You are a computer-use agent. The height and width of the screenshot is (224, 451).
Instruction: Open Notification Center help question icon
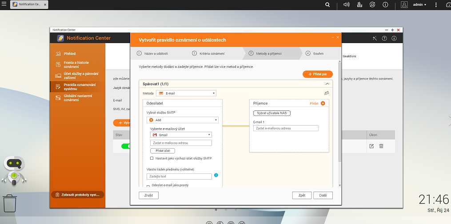tap(384, 38)
